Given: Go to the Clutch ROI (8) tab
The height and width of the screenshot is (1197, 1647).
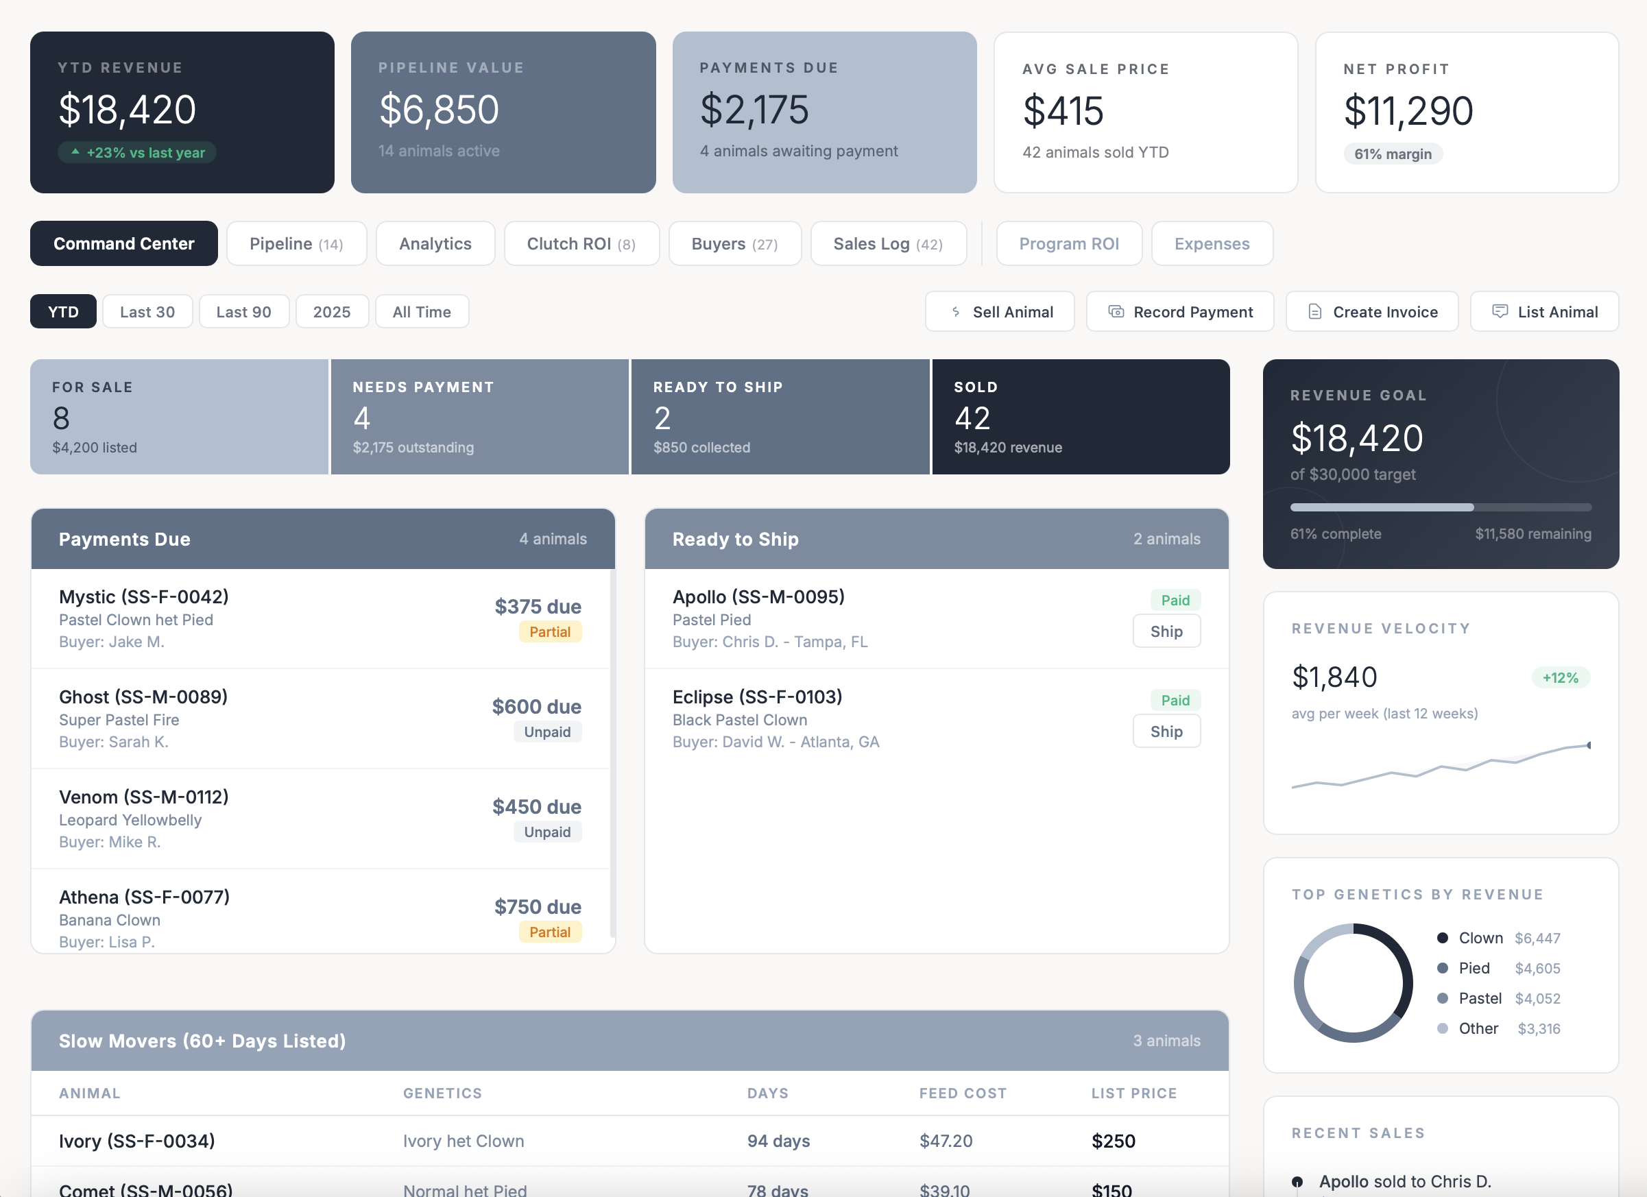Looking at the screenshot, I should [581, 243].
